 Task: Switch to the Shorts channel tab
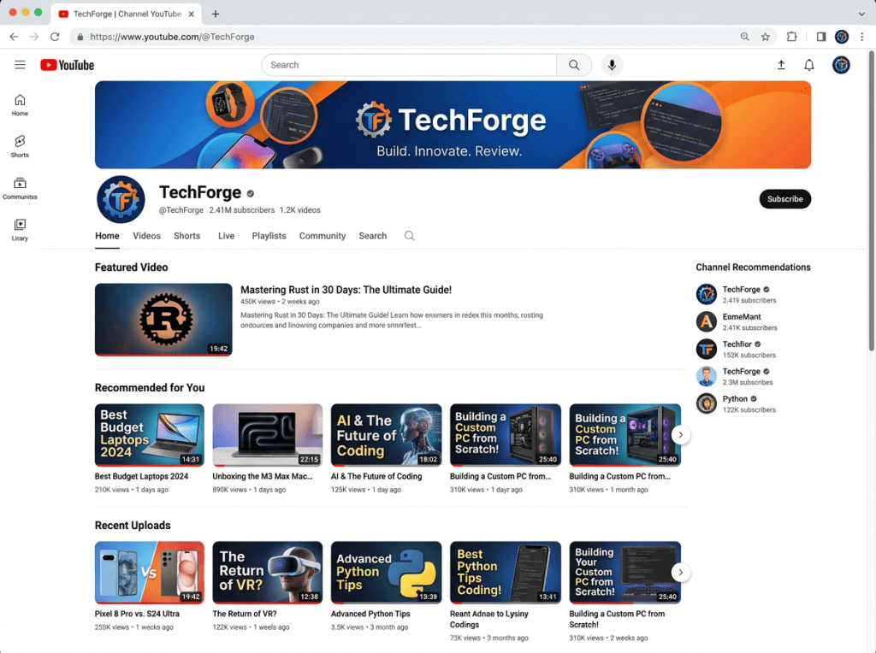186,236
